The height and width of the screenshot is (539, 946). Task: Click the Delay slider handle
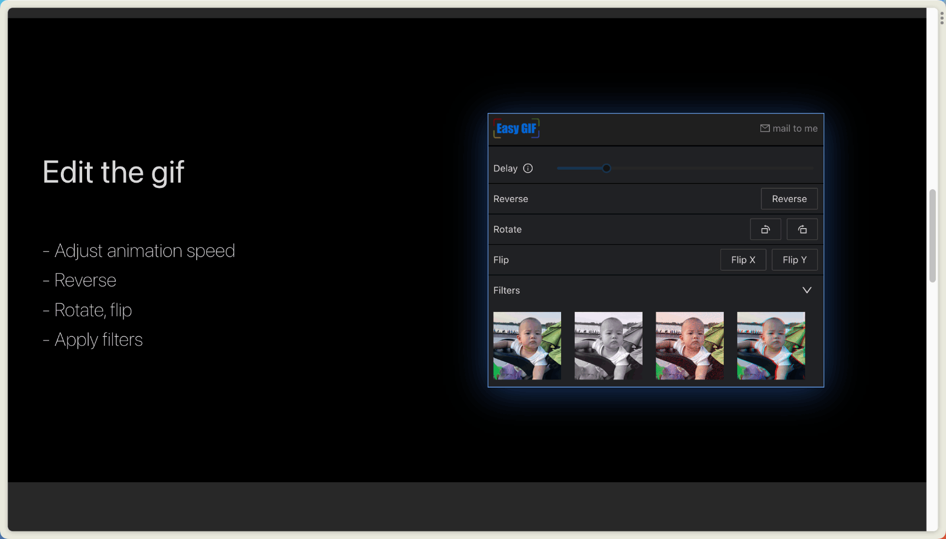click(606, 168)
